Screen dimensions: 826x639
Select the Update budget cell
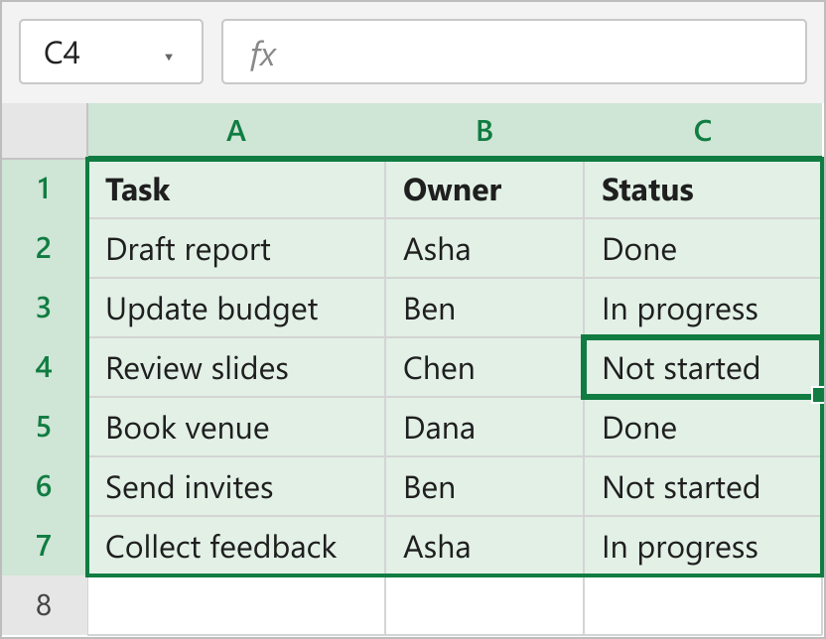(236, 308)
